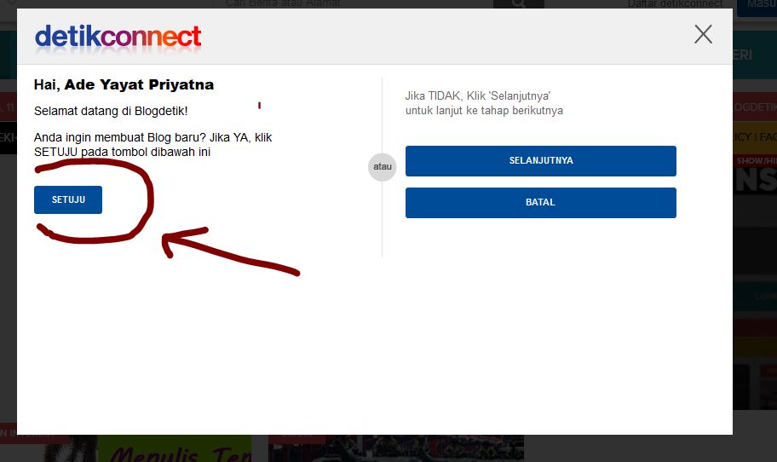Image resolution: width=777 pixels, height=462 pixels.
Task: Click the magnifier search icon behind the dialog
Action: pos(518,4)
